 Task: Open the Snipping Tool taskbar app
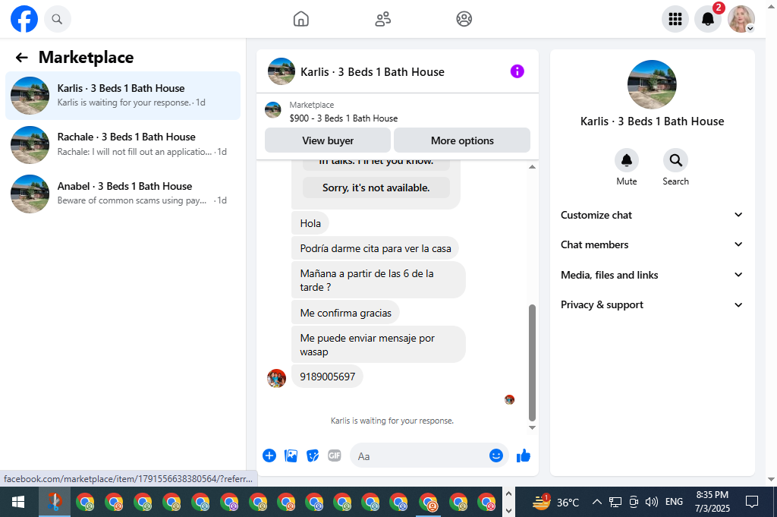55,502
